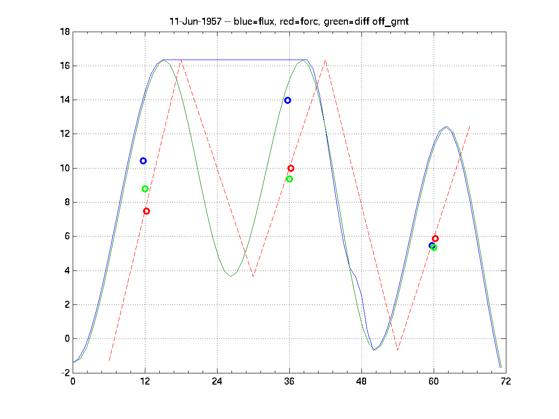This screenshot has height=419, width=559.
Task: Click x-axis tick label 24
Action: 217,381
